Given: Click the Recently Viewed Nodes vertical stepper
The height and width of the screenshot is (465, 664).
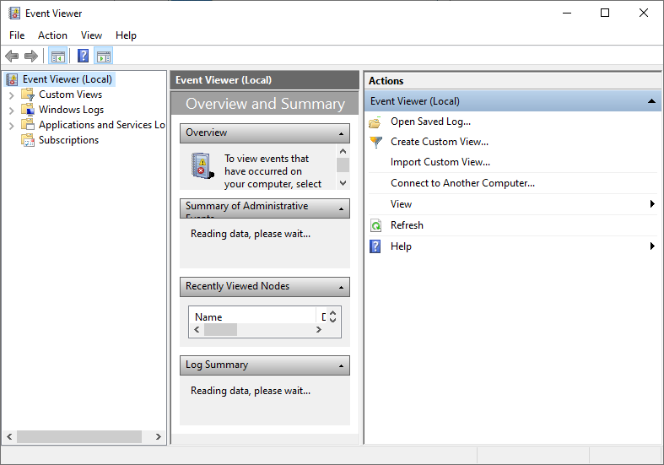Looking at the screenshot, I should [333, 316].
